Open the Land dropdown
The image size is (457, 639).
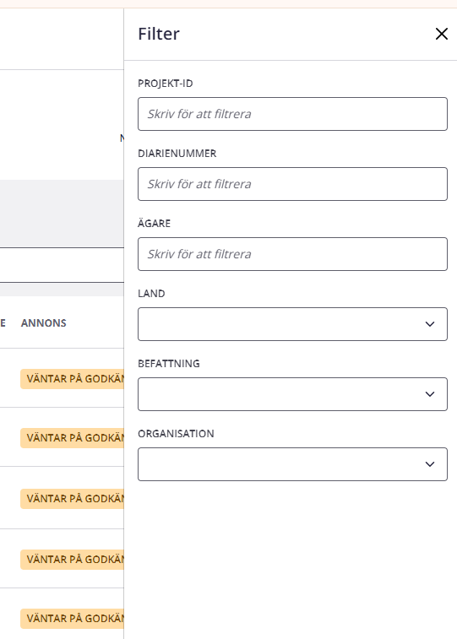tap(292, 324)
